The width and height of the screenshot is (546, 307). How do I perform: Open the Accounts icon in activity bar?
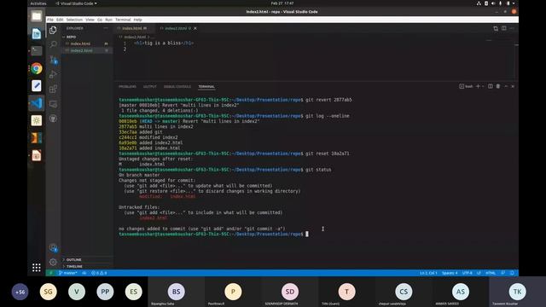tap(53, 248)
